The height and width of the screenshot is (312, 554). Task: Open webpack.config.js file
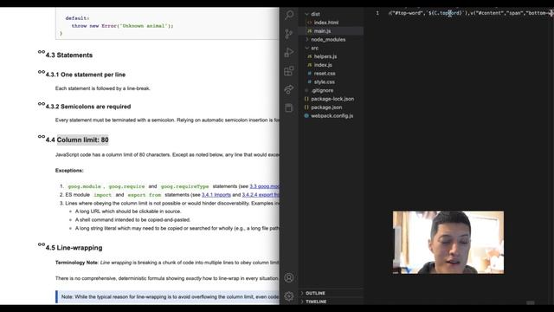[332, 116]
